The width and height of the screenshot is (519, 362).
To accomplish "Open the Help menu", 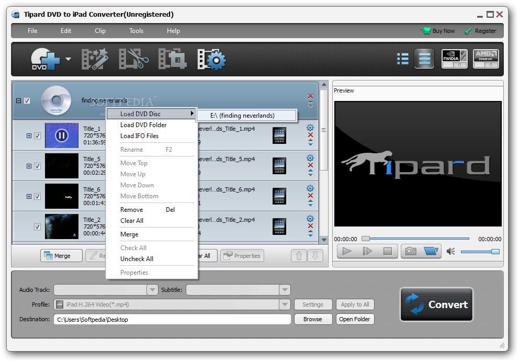I will [173, 31].
